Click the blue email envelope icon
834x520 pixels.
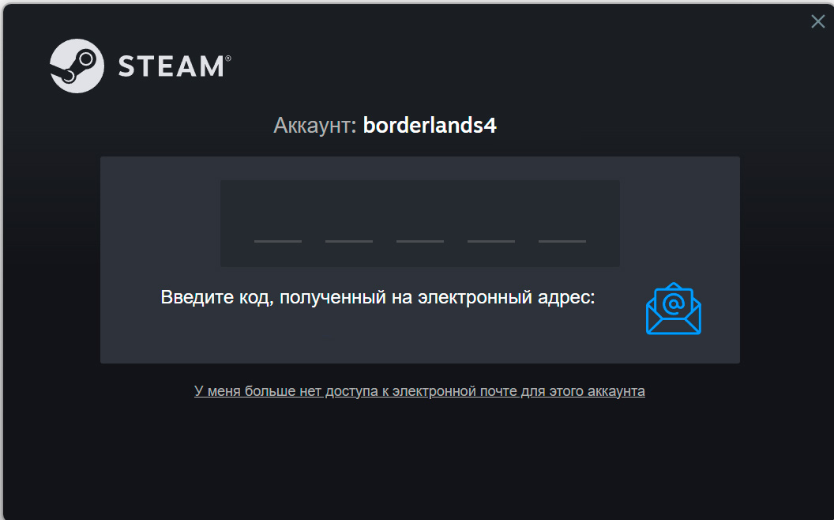674,309
